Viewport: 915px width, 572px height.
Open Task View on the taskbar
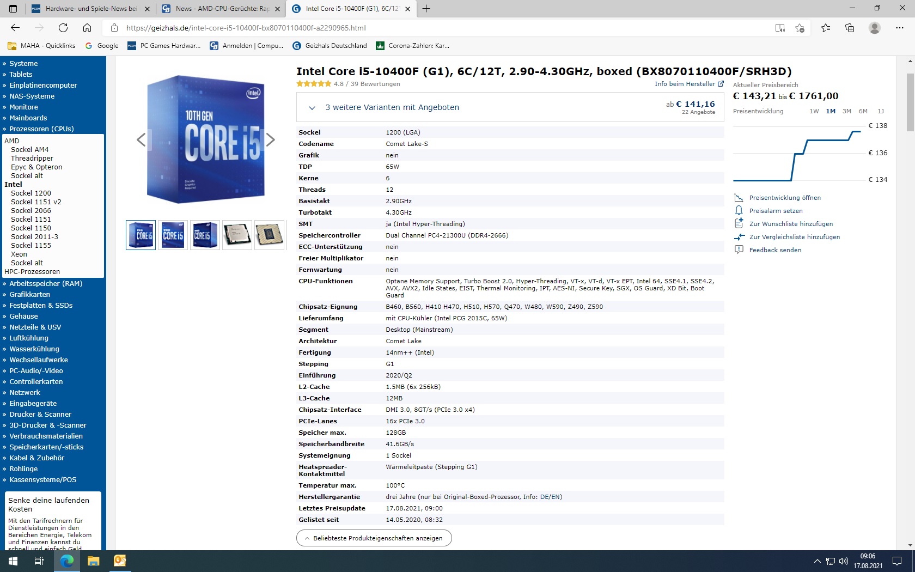[x=39, y=561]
